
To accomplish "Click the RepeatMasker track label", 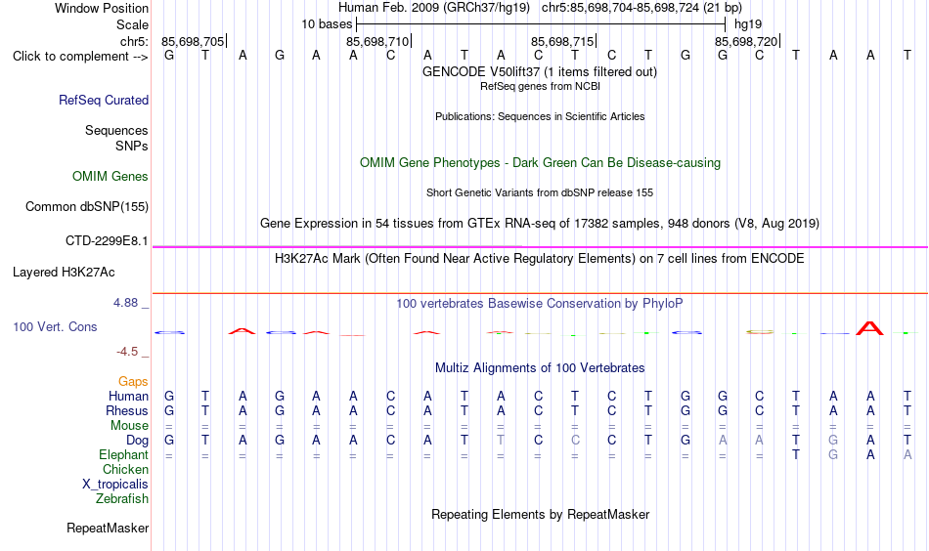I will pos(108,528).
